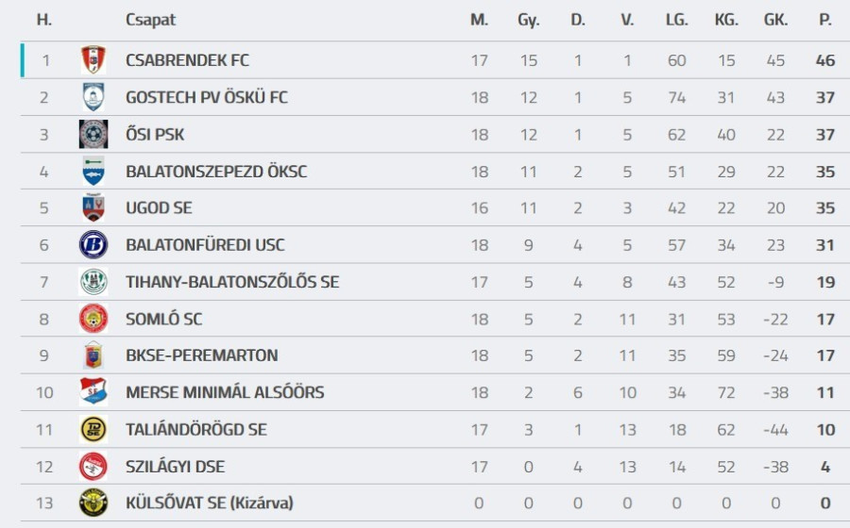Click the Külsővat SE team logo
850x528 pixels.
pos(93,503)
